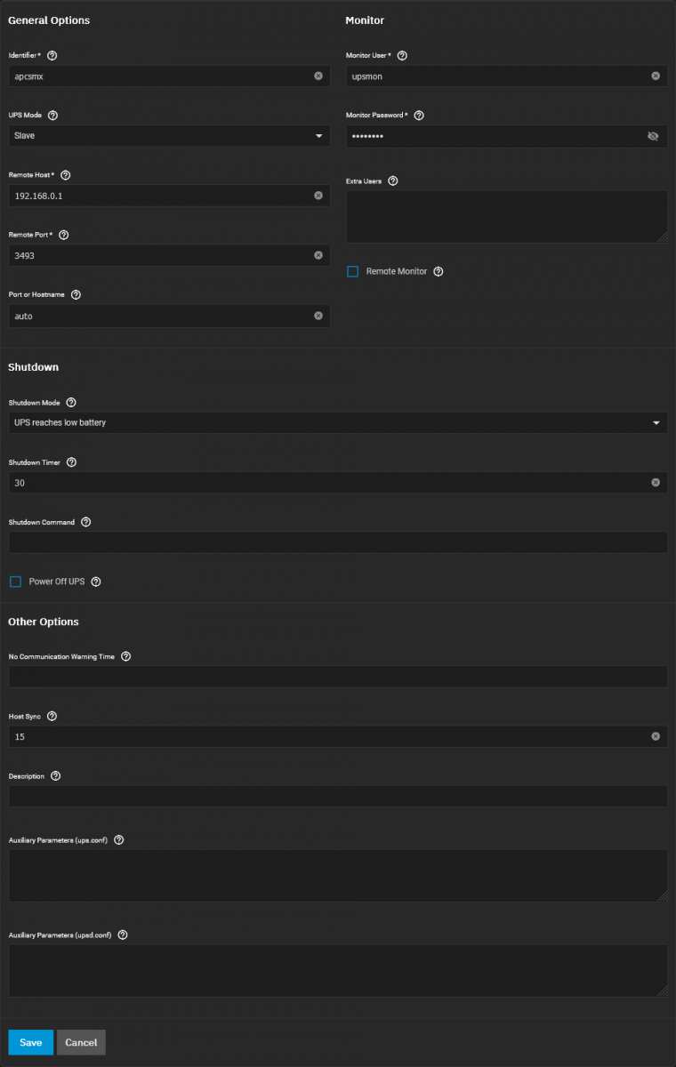Click the Save button
The image size is (676, 1067).
click(x=30, y=1042)
